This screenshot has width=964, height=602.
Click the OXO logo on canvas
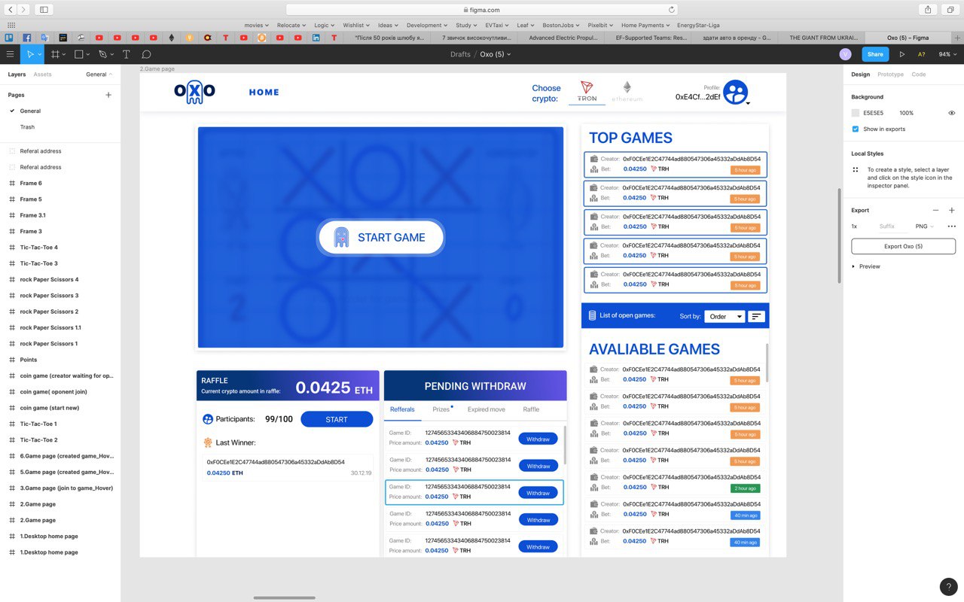195,92
